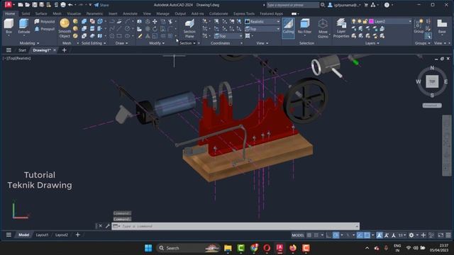Screen dimensions: 454x255
Task: Click the Smooth Object tool
Action: click(x=65, y=28)
